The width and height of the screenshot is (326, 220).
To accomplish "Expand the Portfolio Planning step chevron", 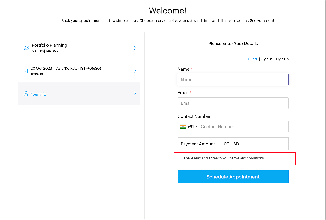I will [135, 48].
